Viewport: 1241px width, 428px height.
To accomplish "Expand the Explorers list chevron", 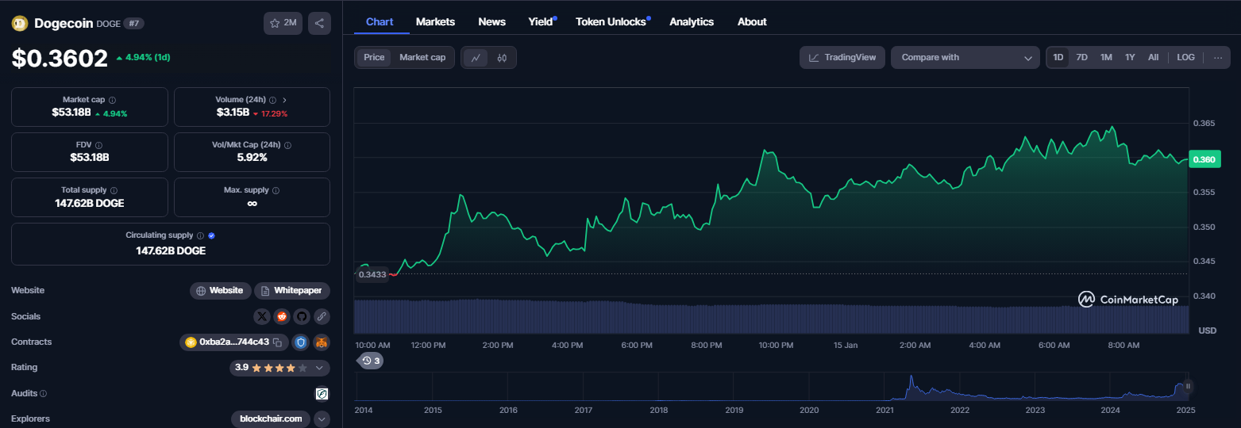I will [322, 418].
